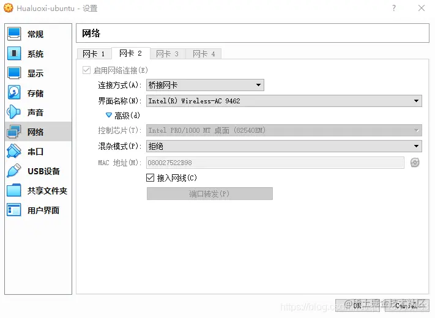The width and height of the screenshot is (435, 318).
Task: Open the 串口 serial port icon
Action: pos(14,152)
